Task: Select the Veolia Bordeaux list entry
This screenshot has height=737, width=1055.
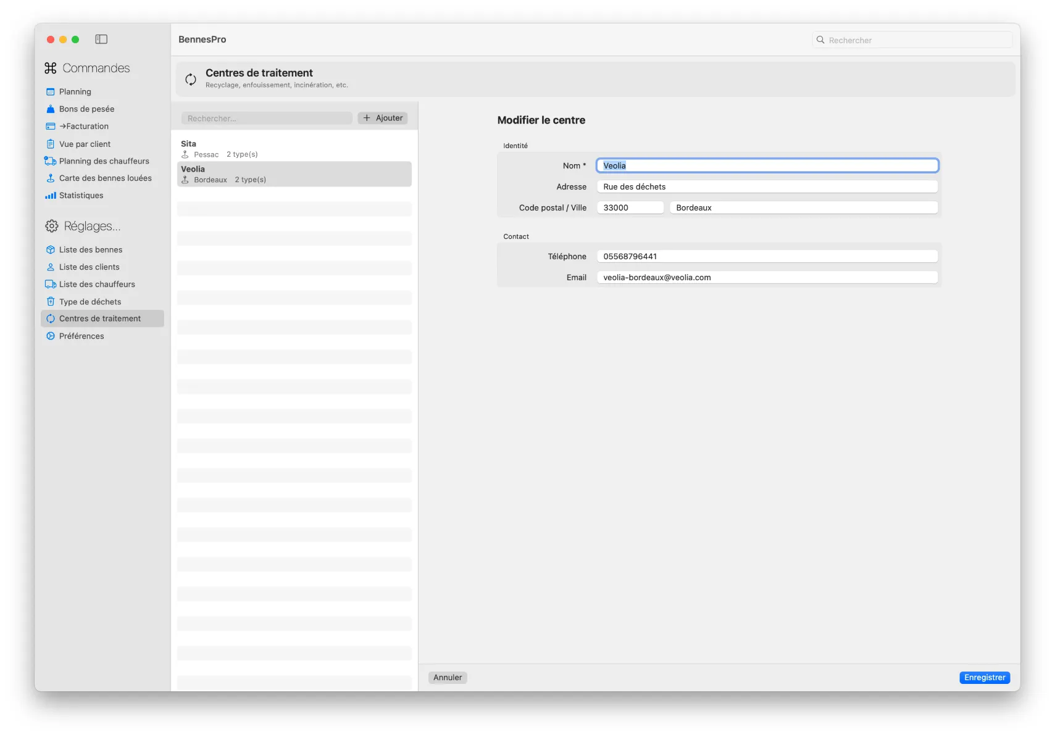Action: (294, 174)
